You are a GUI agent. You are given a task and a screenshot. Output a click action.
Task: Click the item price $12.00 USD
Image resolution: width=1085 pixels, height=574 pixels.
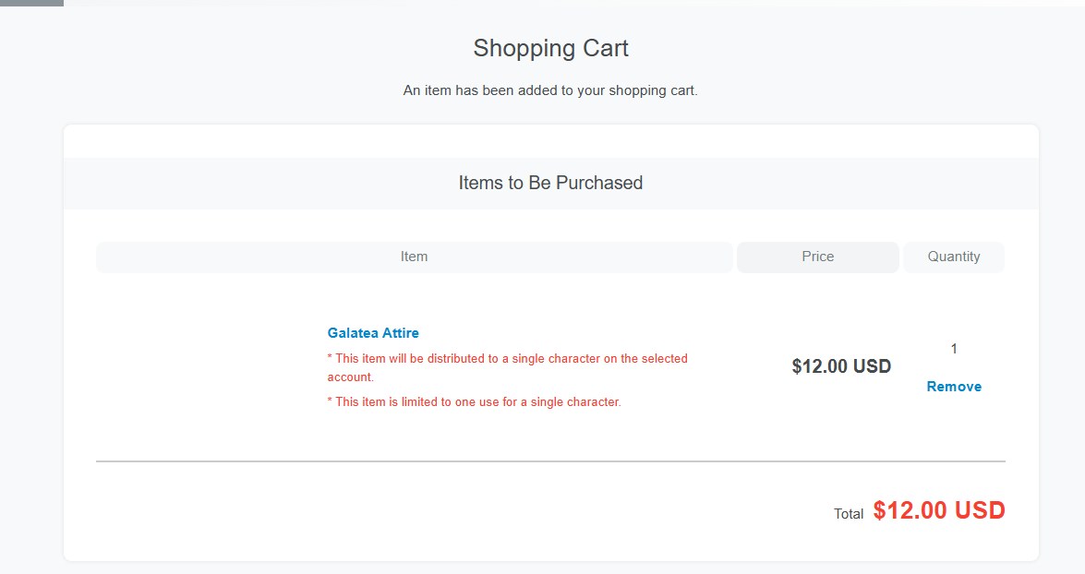click(841, 366)
